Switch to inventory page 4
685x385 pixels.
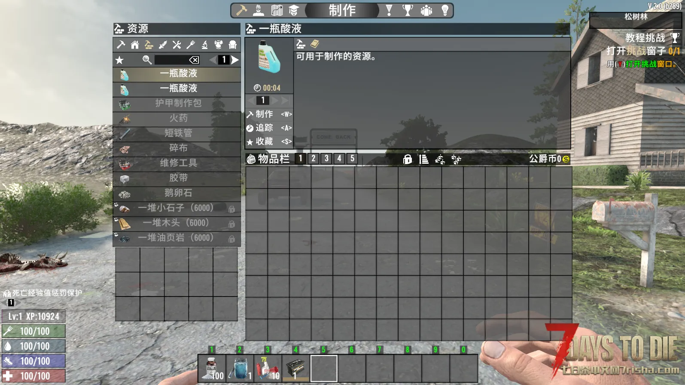[x=339, y=159]
